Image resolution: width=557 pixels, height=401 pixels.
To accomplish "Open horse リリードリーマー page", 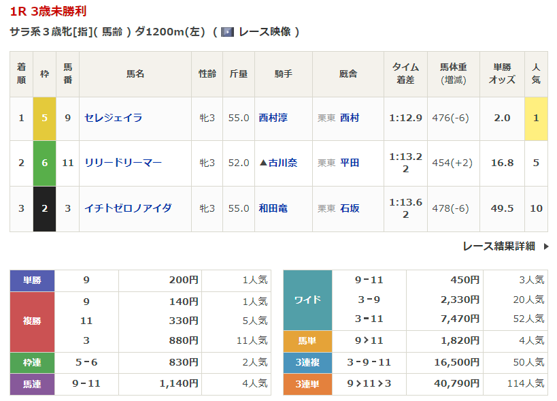I will (x=122, y=163).
